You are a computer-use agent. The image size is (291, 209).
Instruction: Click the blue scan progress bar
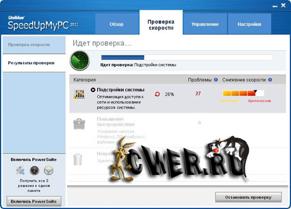pos(187,58)
